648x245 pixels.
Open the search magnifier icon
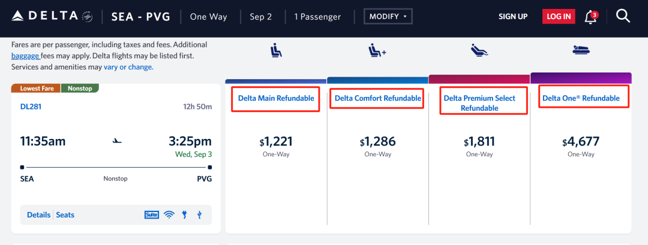(623, 16)
